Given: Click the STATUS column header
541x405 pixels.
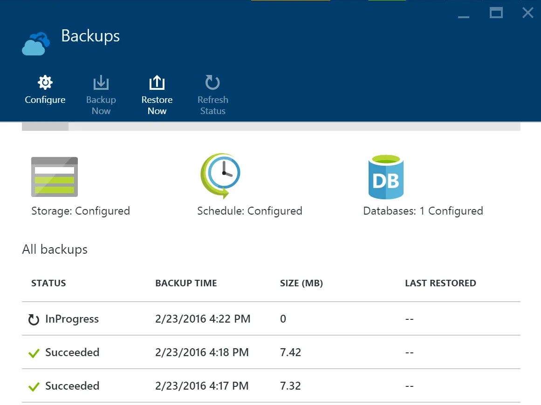Looking at the screenshot, I should (48, 283).
